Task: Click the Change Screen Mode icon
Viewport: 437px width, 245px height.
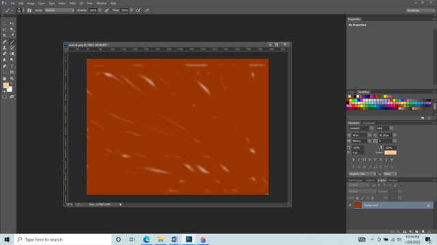Action: coord(12,97)
